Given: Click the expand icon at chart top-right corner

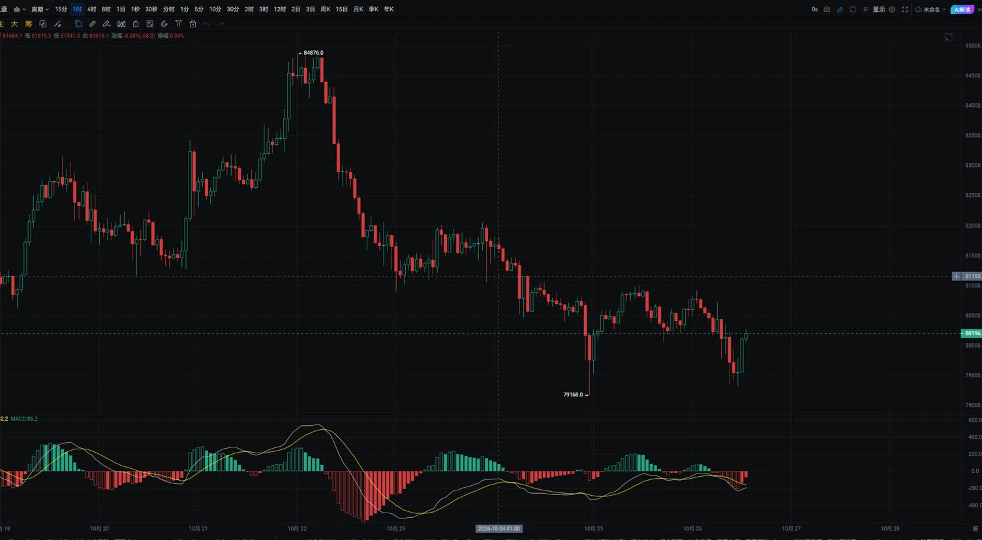Looking at the screenshot, I should pos(949,37).
